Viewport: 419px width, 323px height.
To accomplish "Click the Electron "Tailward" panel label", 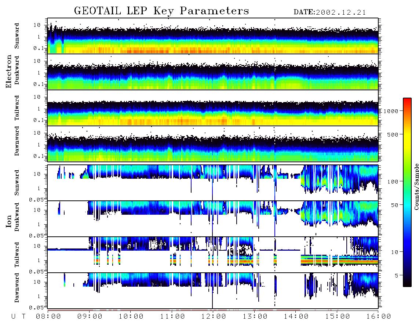I will coord(17,108).
